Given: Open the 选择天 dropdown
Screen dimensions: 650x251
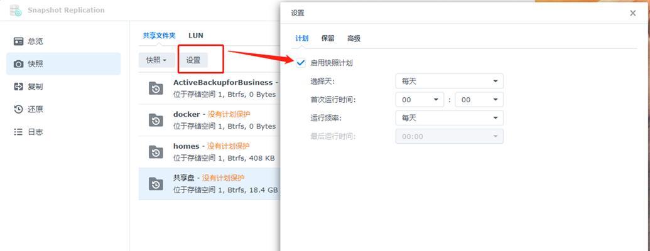Looking at the screenshot, I should point(450,81).
